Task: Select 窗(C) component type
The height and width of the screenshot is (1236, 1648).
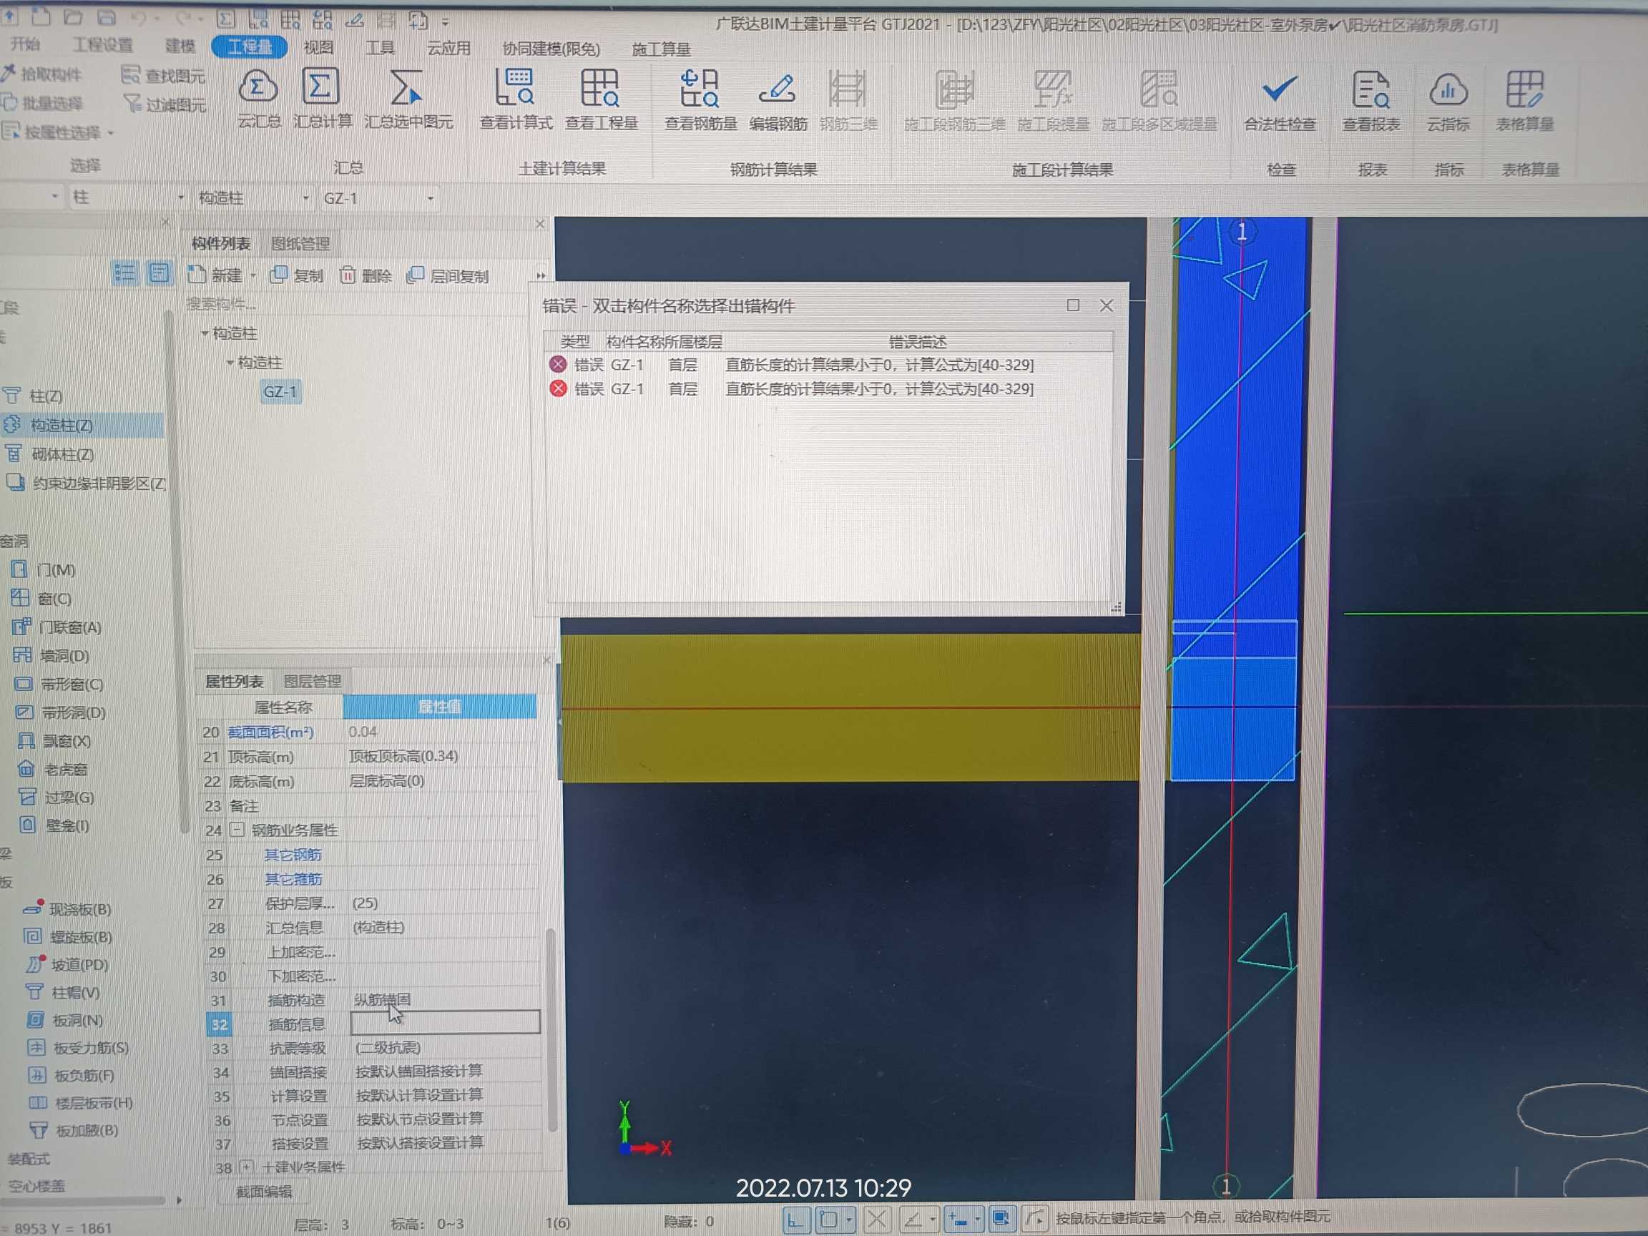Action: (x=42, y=598)
